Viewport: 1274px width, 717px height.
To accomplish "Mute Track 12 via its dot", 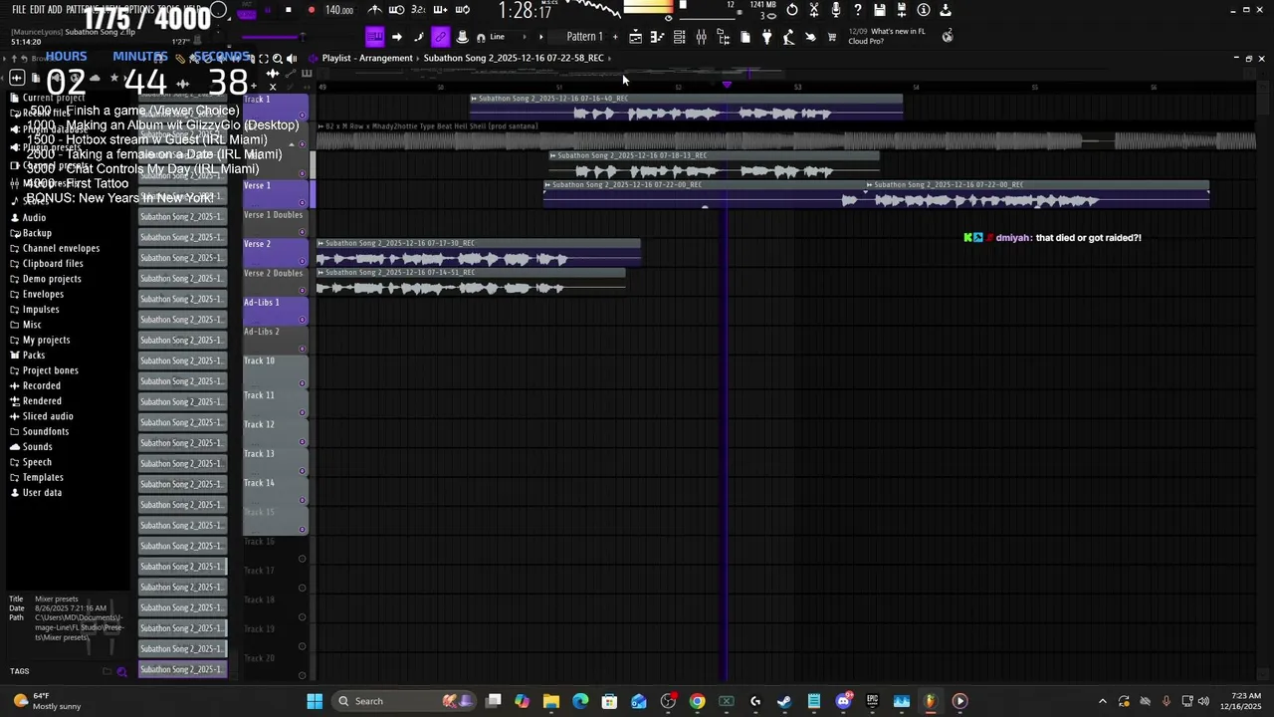I will 303,441.
